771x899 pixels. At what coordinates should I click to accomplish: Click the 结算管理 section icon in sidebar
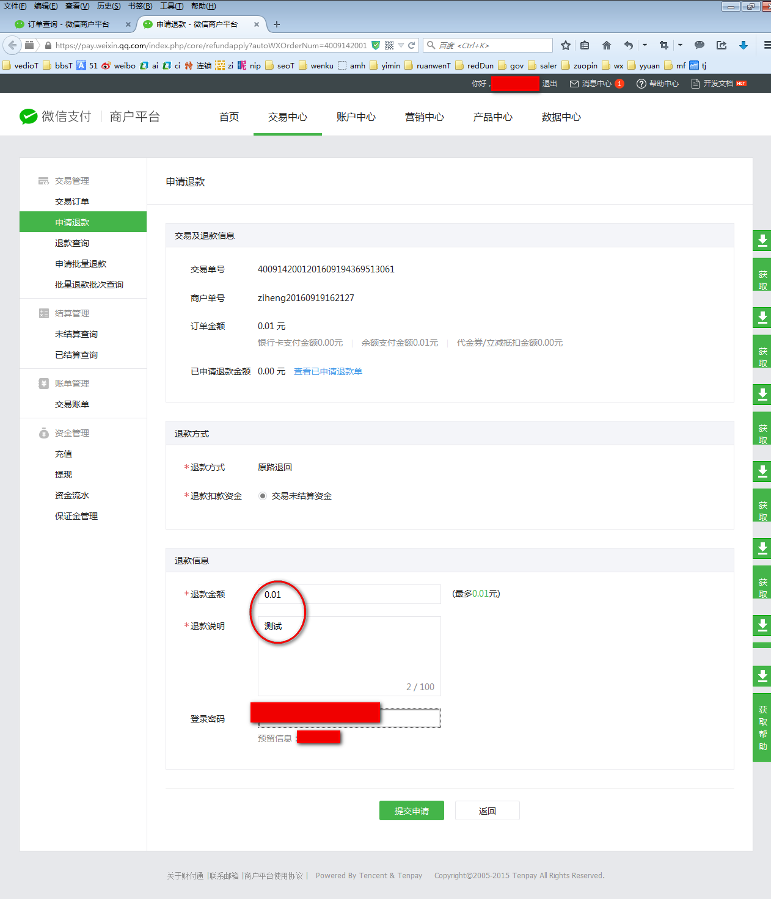click(43, 313)
